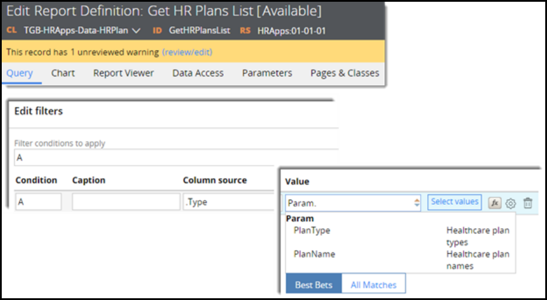This screenshot has height=300, width=547.
Task: Select the Parameters tab
Action: coord(267,73)
